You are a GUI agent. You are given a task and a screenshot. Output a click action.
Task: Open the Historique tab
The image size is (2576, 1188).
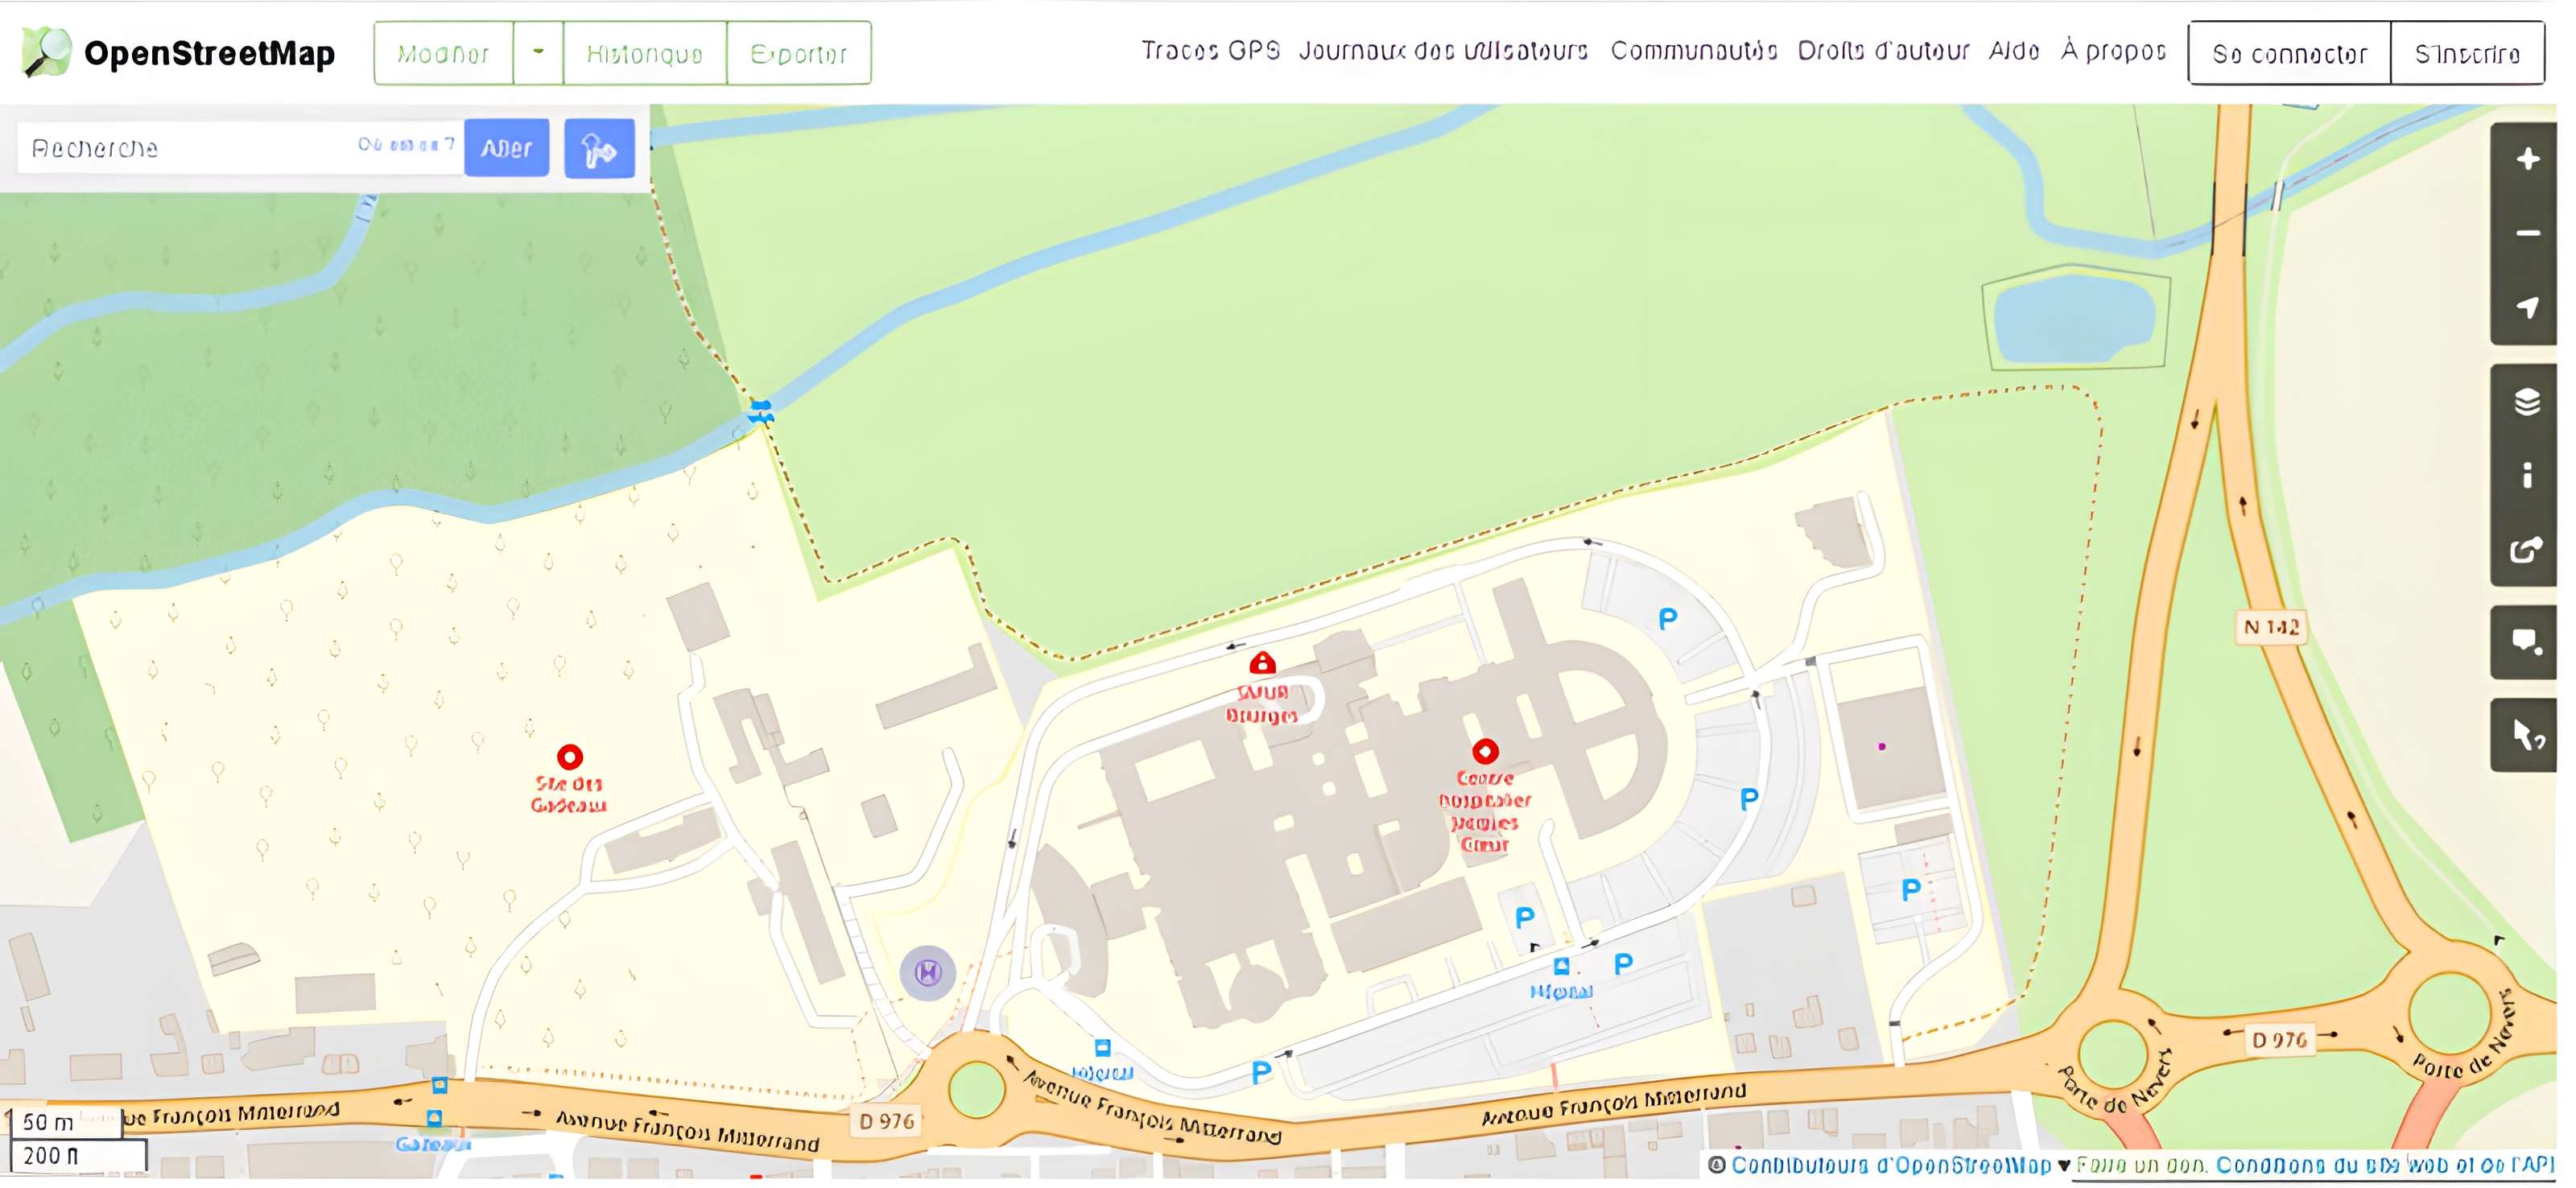click(644, 53)
